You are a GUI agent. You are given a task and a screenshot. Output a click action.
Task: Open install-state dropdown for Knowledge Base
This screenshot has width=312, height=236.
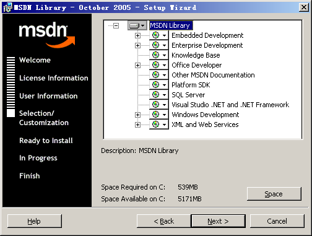(x=158, y=55)
